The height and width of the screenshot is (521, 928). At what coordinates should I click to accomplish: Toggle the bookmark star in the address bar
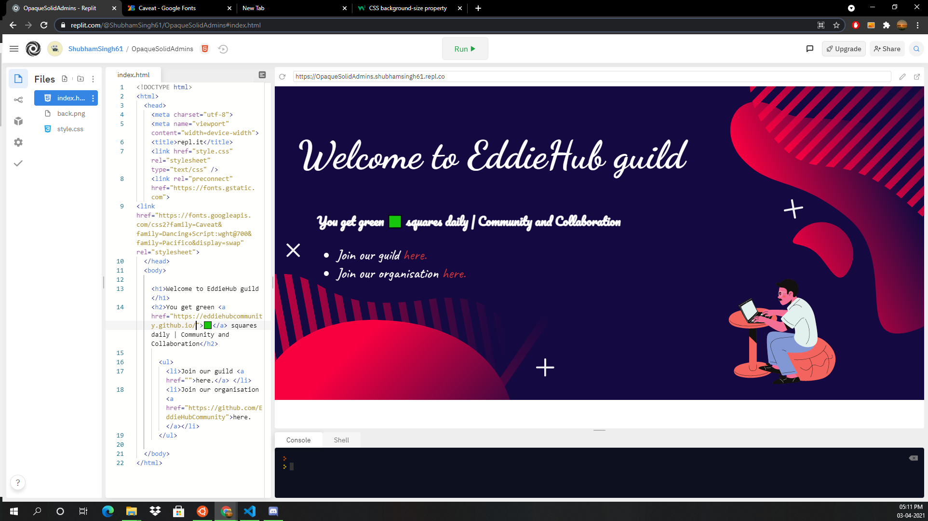(x=837, y=25)
